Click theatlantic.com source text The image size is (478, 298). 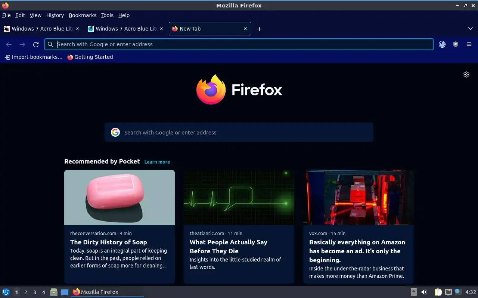(207, 233)
